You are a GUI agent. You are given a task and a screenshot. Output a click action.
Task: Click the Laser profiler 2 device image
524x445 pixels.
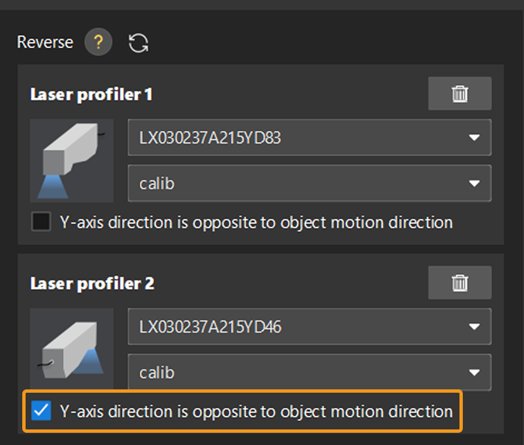(x=72, y=349)
